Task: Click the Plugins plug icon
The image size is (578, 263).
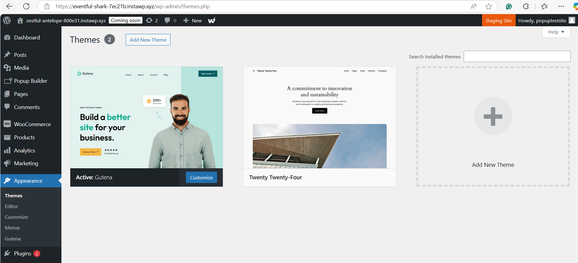Action: pos(7,254)
